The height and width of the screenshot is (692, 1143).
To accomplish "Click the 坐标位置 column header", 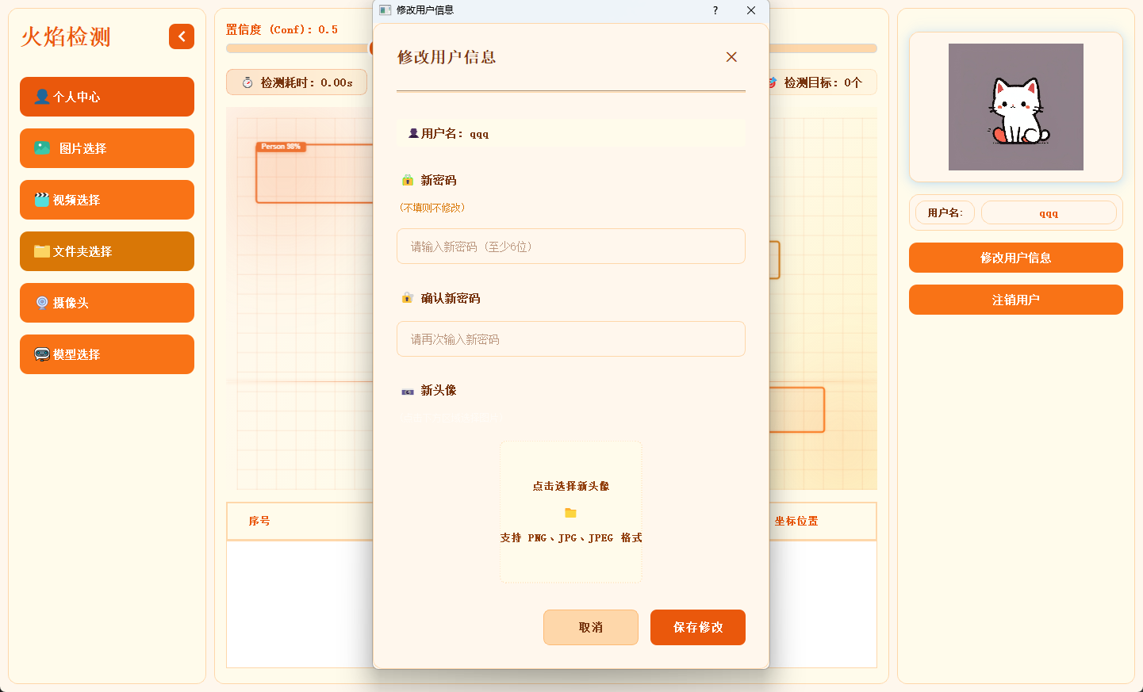I will tap(796, 521).
